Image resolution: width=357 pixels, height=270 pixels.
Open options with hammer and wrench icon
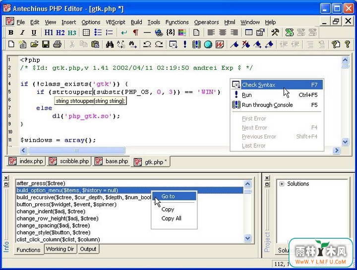click(275, 33)
